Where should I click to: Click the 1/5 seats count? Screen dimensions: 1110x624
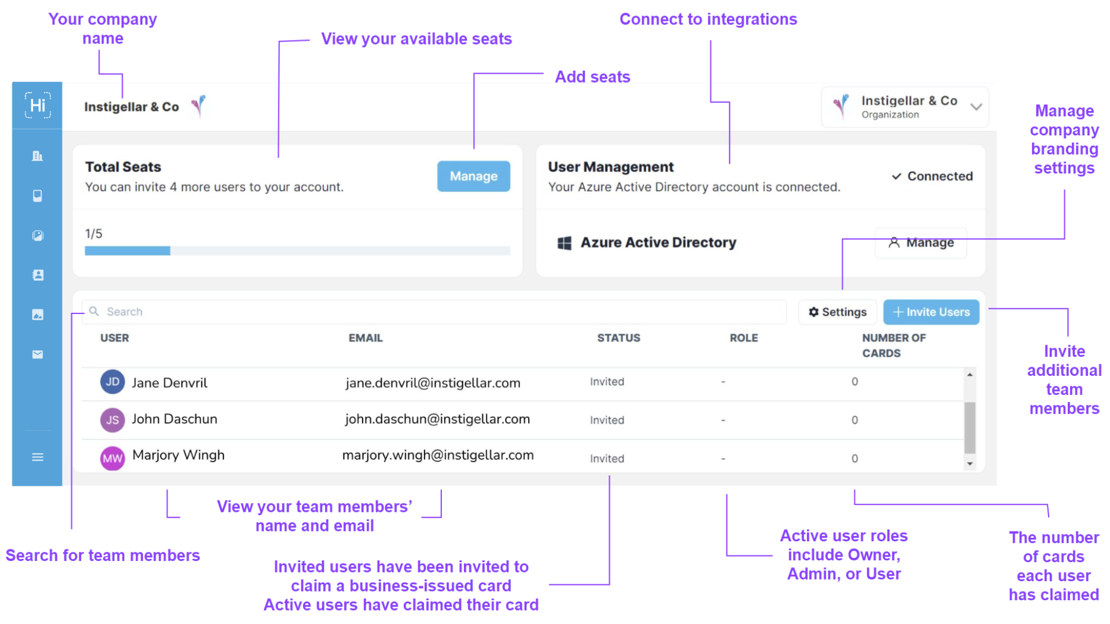(94, 234)
